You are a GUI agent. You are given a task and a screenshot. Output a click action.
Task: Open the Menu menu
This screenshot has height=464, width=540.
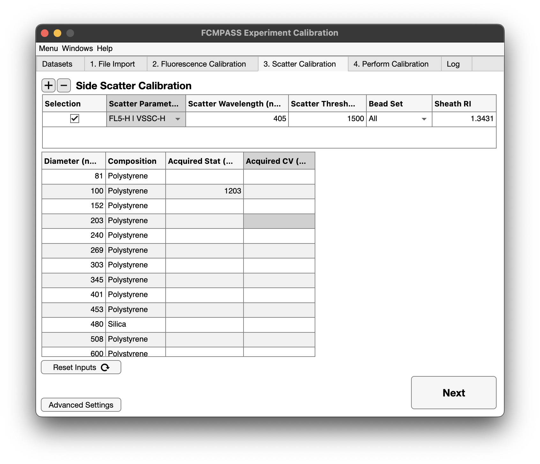[x=48, y=48]
